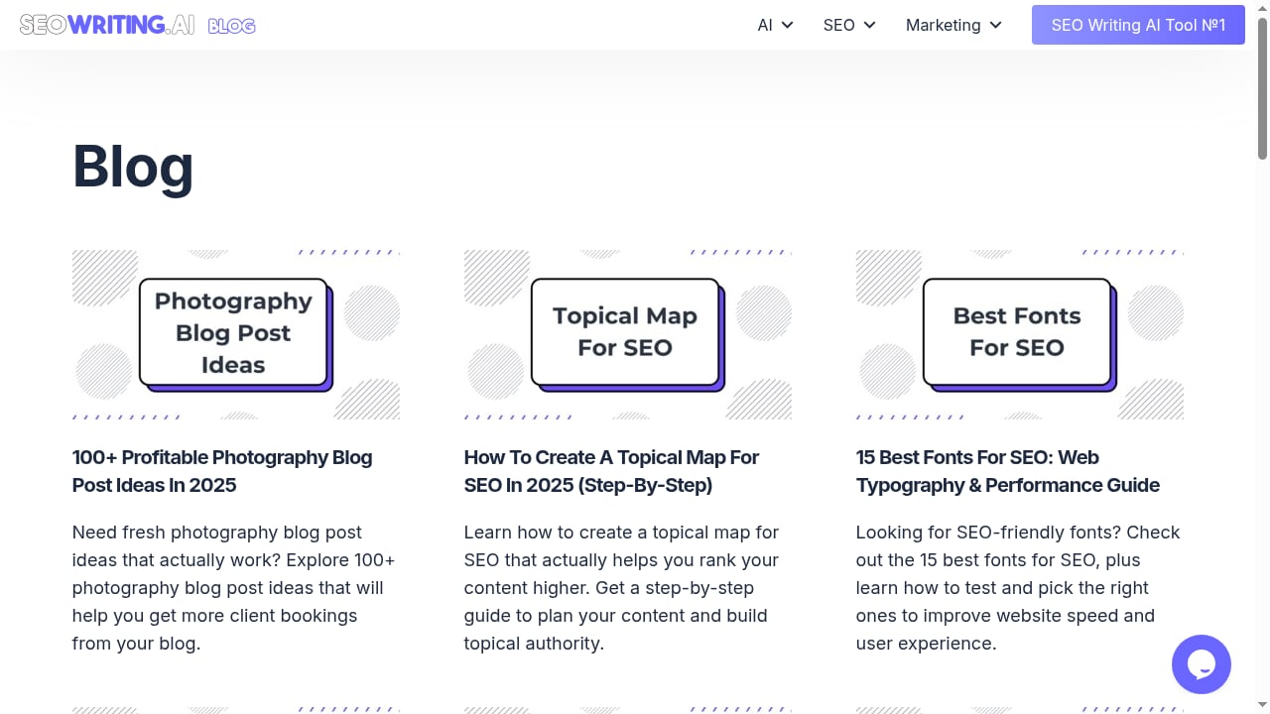This screenshot has width=1270, height=714.
Task: Click the Blog page heading
Action: coord(133,166)
